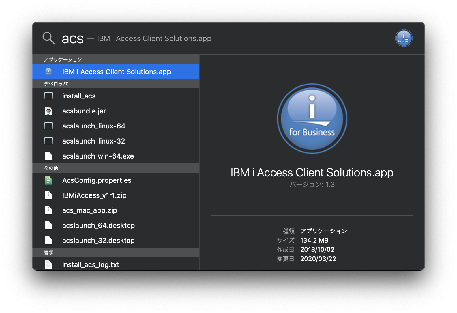457x313 pixels.
Task: Select acslaunch_32.desktop
Action: tap(116, 240)
